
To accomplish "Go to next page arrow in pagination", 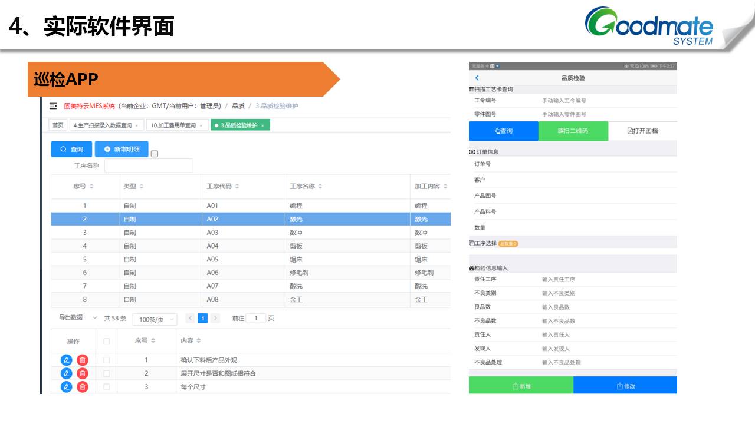I will pyautogui.click(x=215, y=318).
